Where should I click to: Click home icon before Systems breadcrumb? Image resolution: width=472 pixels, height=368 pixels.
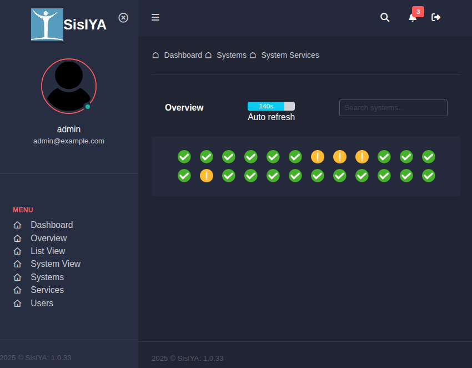pos(208,55)
